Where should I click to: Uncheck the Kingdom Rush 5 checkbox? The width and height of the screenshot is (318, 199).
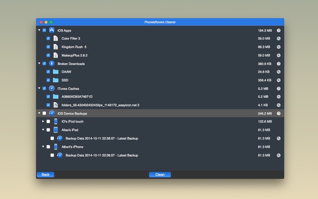click(48, 47)
